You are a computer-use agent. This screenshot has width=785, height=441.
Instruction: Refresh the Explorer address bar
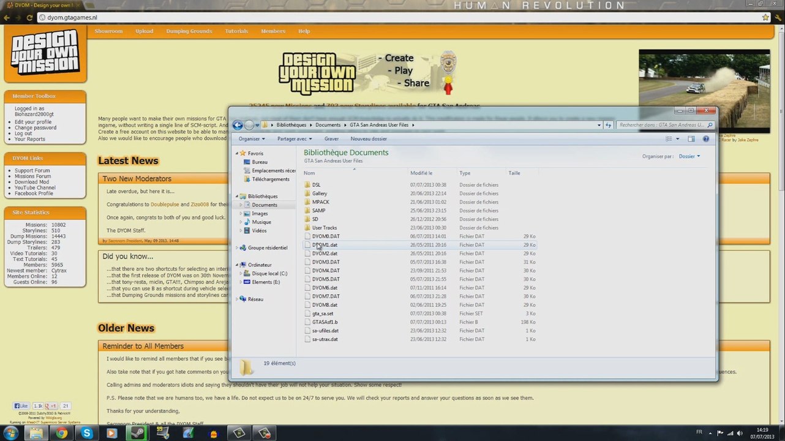[x=608, y=125]
